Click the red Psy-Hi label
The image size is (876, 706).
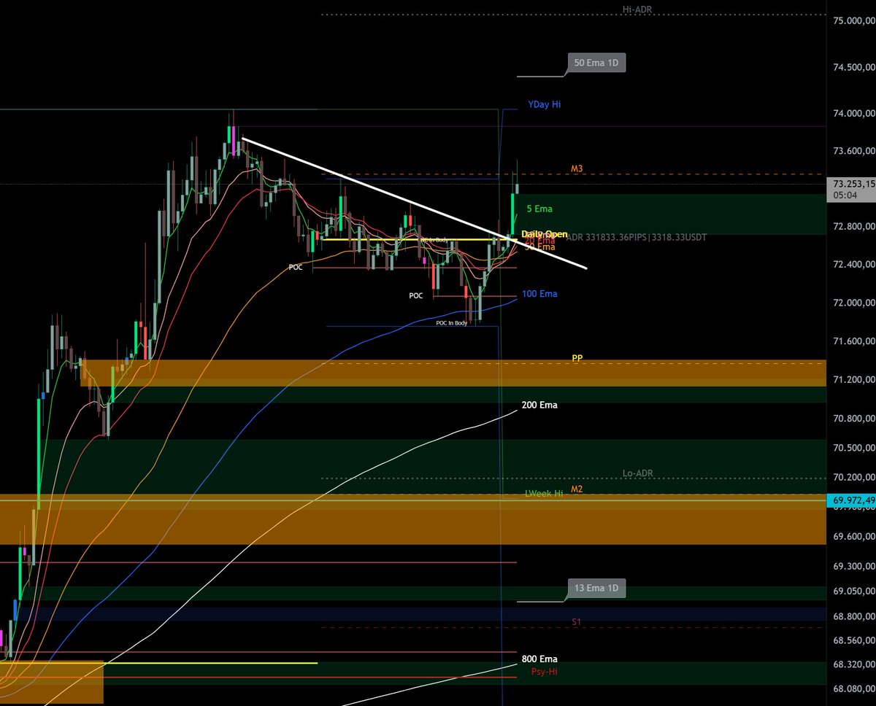[544, 671]
